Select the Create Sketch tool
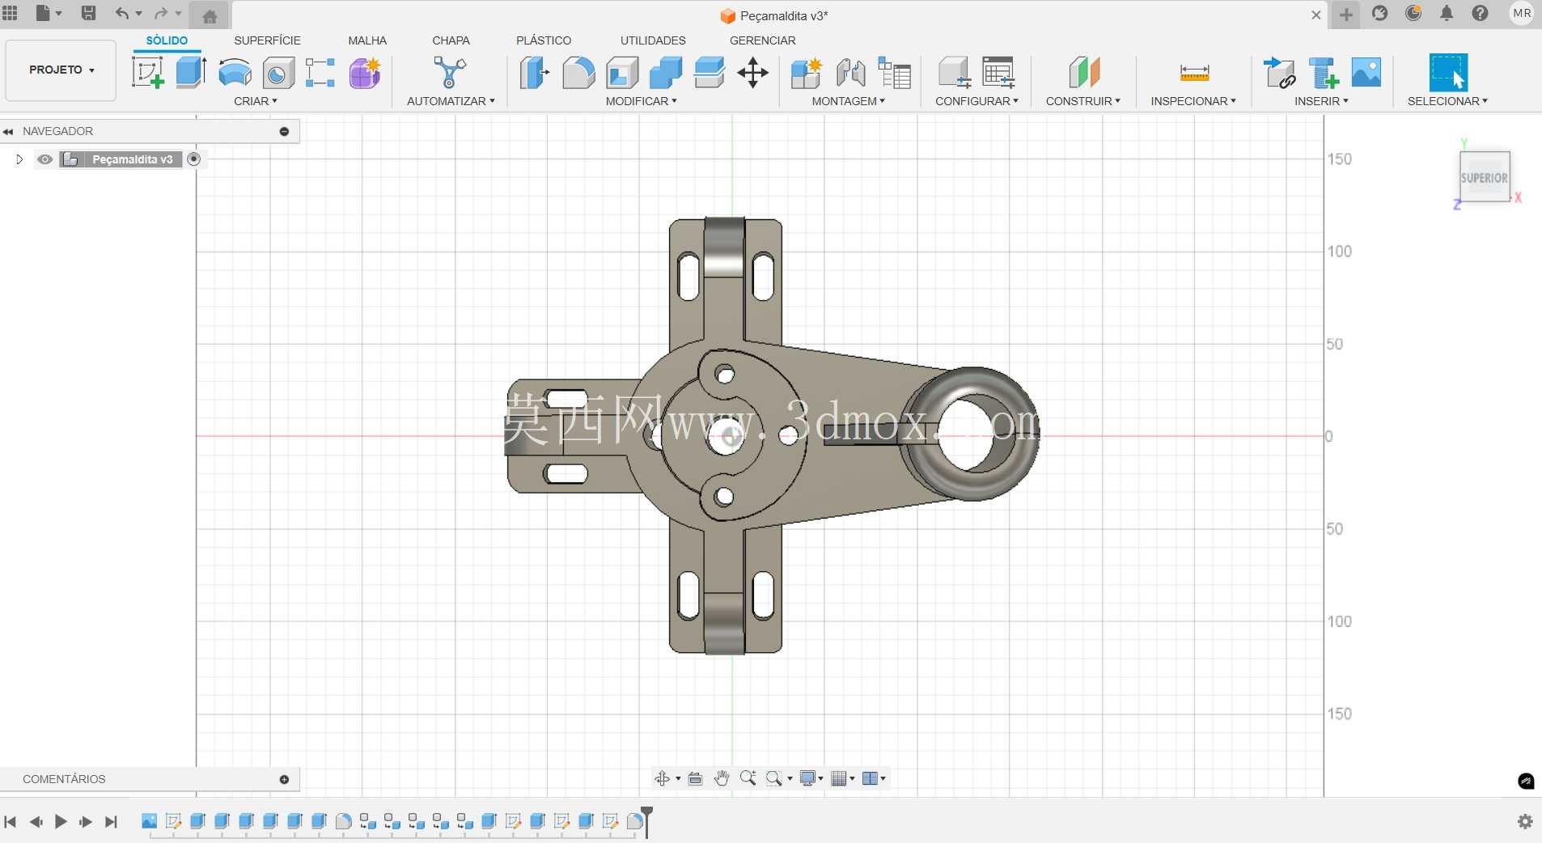This screenshot has width=1542, height=843. [x=148, y=73]
